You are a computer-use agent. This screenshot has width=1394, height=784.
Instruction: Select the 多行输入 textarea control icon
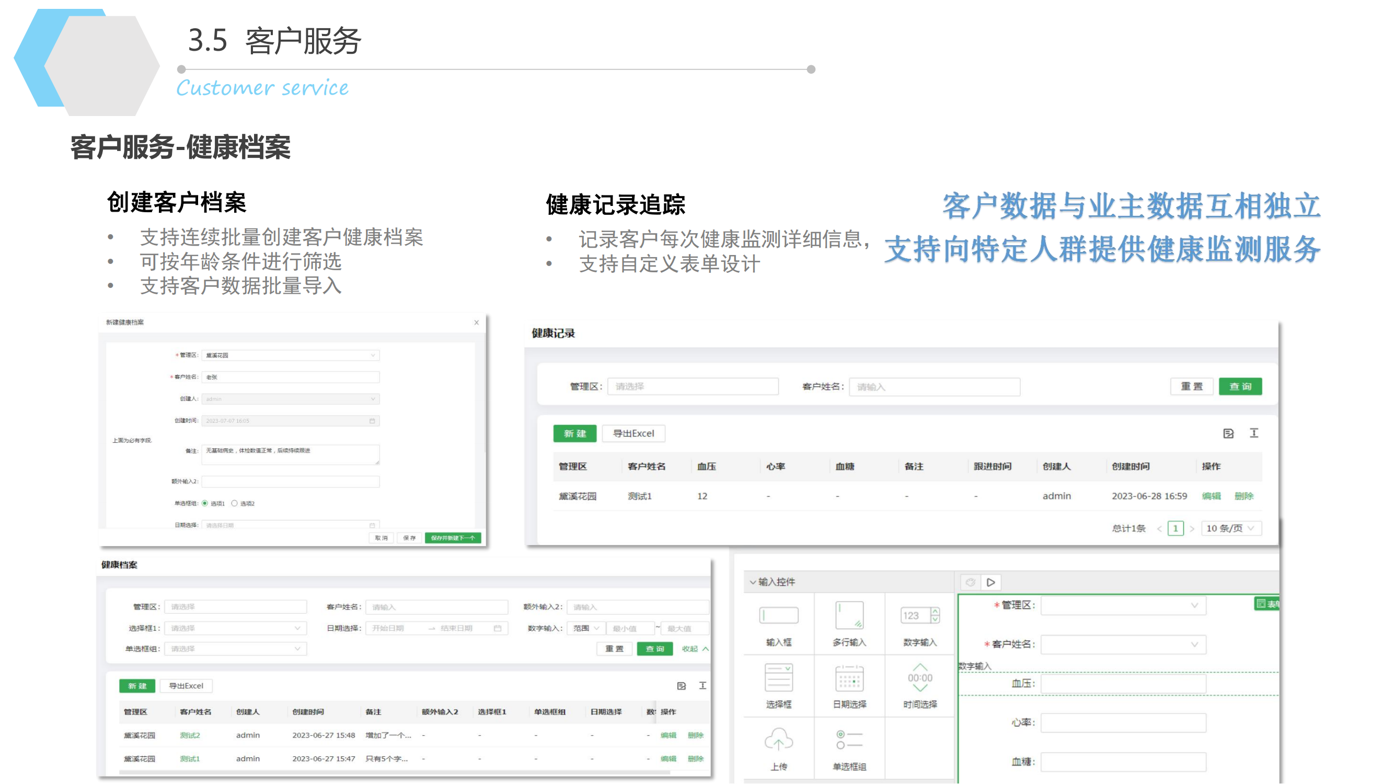tap(849, 616)
